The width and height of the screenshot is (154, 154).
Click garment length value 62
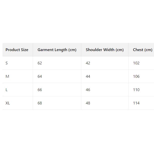[40, 63]
